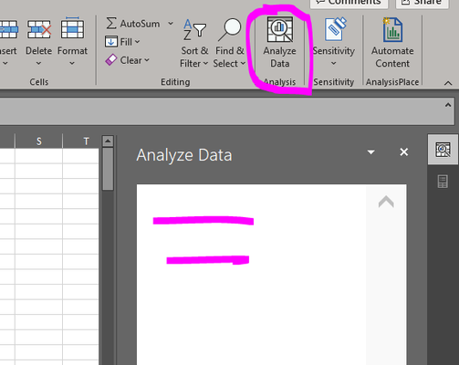This screenshot has height=365, width=459.
Task: Close the Analyze Data pane
Action: coord(404,151)
